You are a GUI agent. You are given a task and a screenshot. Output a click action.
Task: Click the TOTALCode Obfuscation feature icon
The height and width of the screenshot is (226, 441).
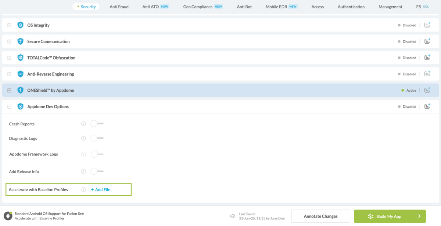(21, 58)
